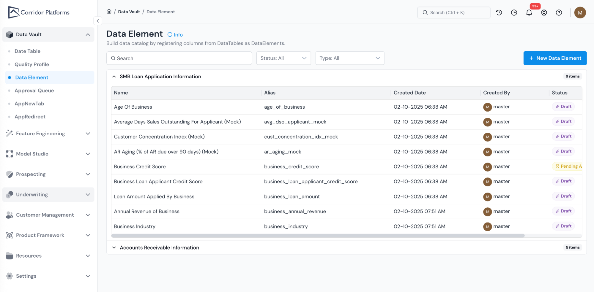Click the clock icon in top bar
The width and height of the screenshot is (594, 292).
[514, 12]
